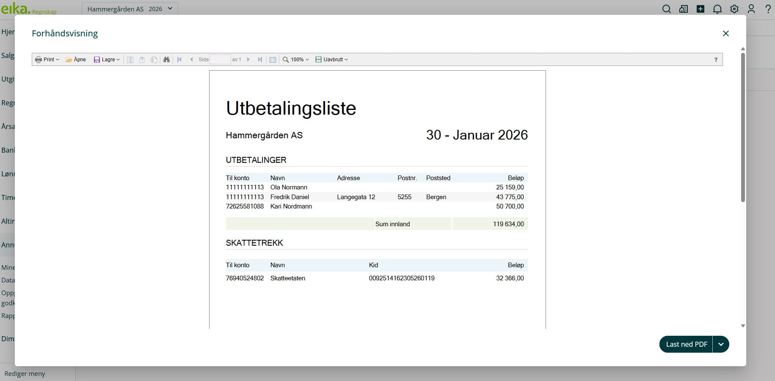Click the Åpne open file button
The width and height of the screenshot is (775, 381).
(76, 60)
